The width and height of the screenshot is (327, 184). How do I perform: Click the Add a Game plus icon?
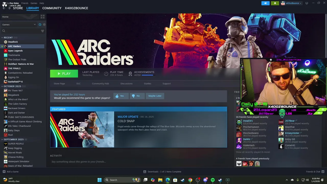click(4, 172)
